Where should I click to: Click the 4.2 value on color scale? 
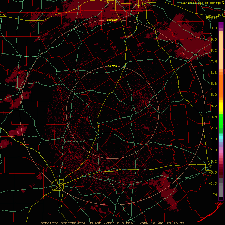pos(214,106)
